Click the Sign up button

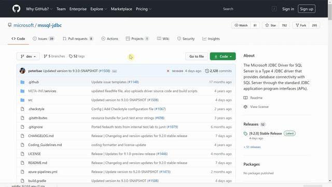[307, 9]
